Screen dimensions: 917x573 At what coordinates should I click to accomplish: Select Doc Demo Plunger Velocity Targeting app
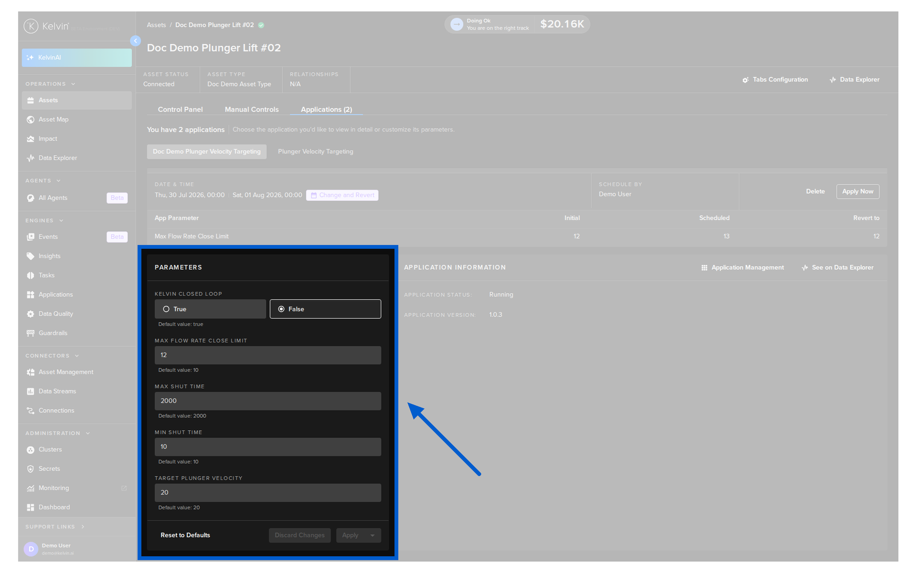tap(207, 152)
